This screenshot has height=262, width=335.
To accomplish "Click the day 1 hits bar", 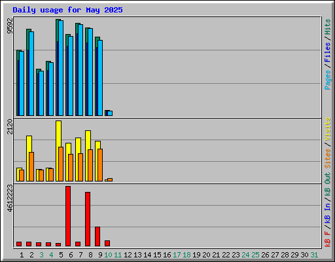I will 18,83.
